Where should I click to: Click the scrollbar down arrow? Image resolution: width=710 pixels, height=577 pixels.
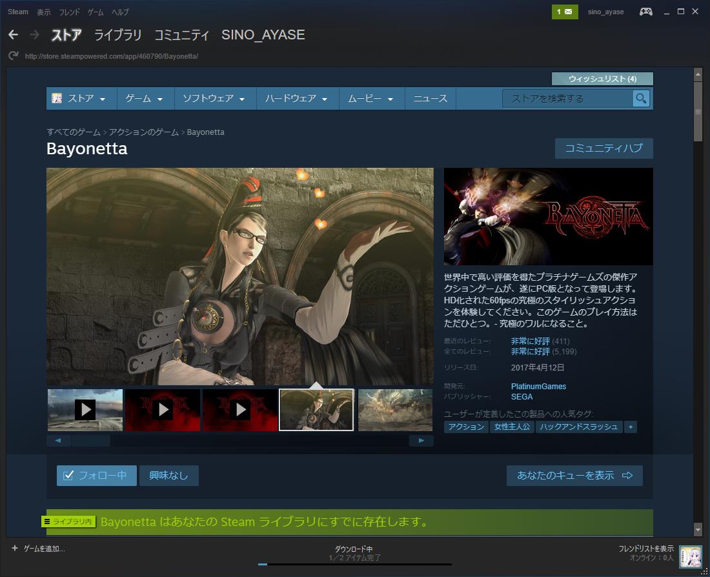(x=698, y=529)
